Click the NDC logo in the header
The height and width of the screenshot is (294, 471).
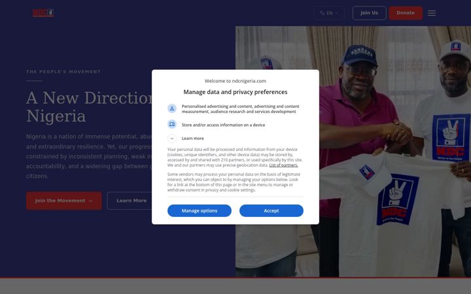43,13
